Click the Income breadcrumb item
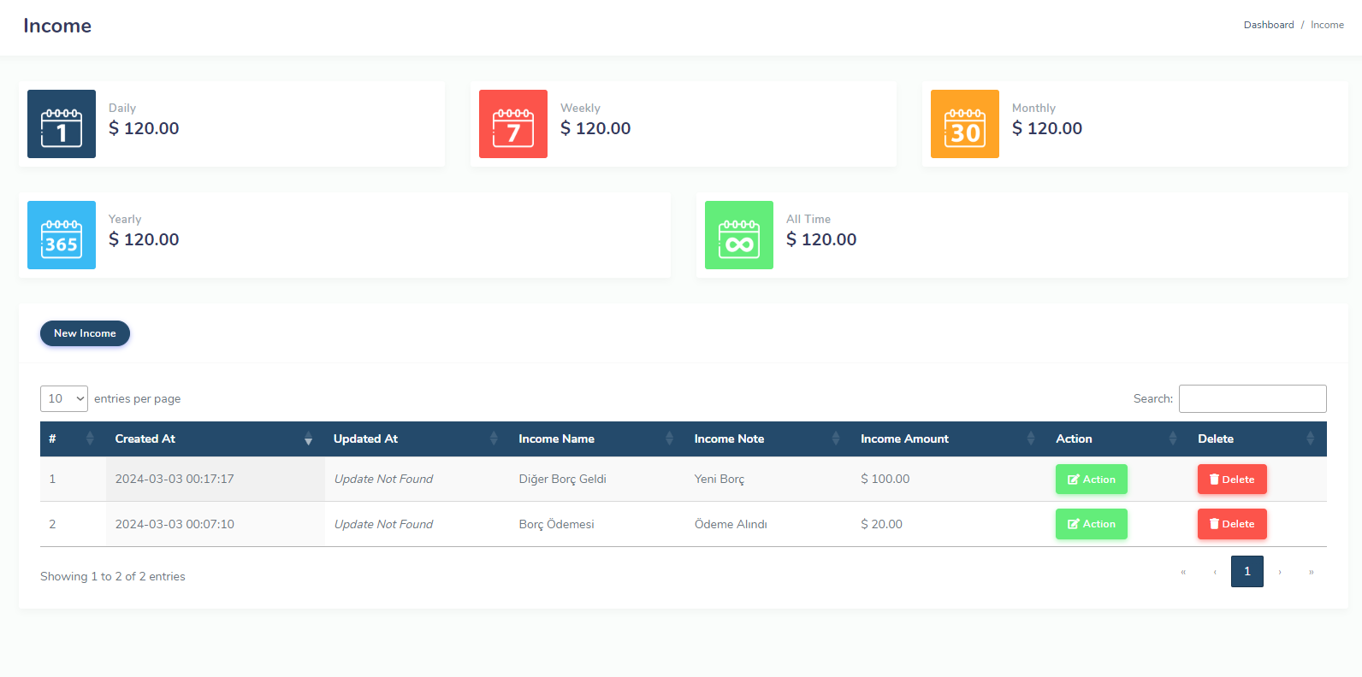1362x677 pixels. click(x=1327, y=25)
